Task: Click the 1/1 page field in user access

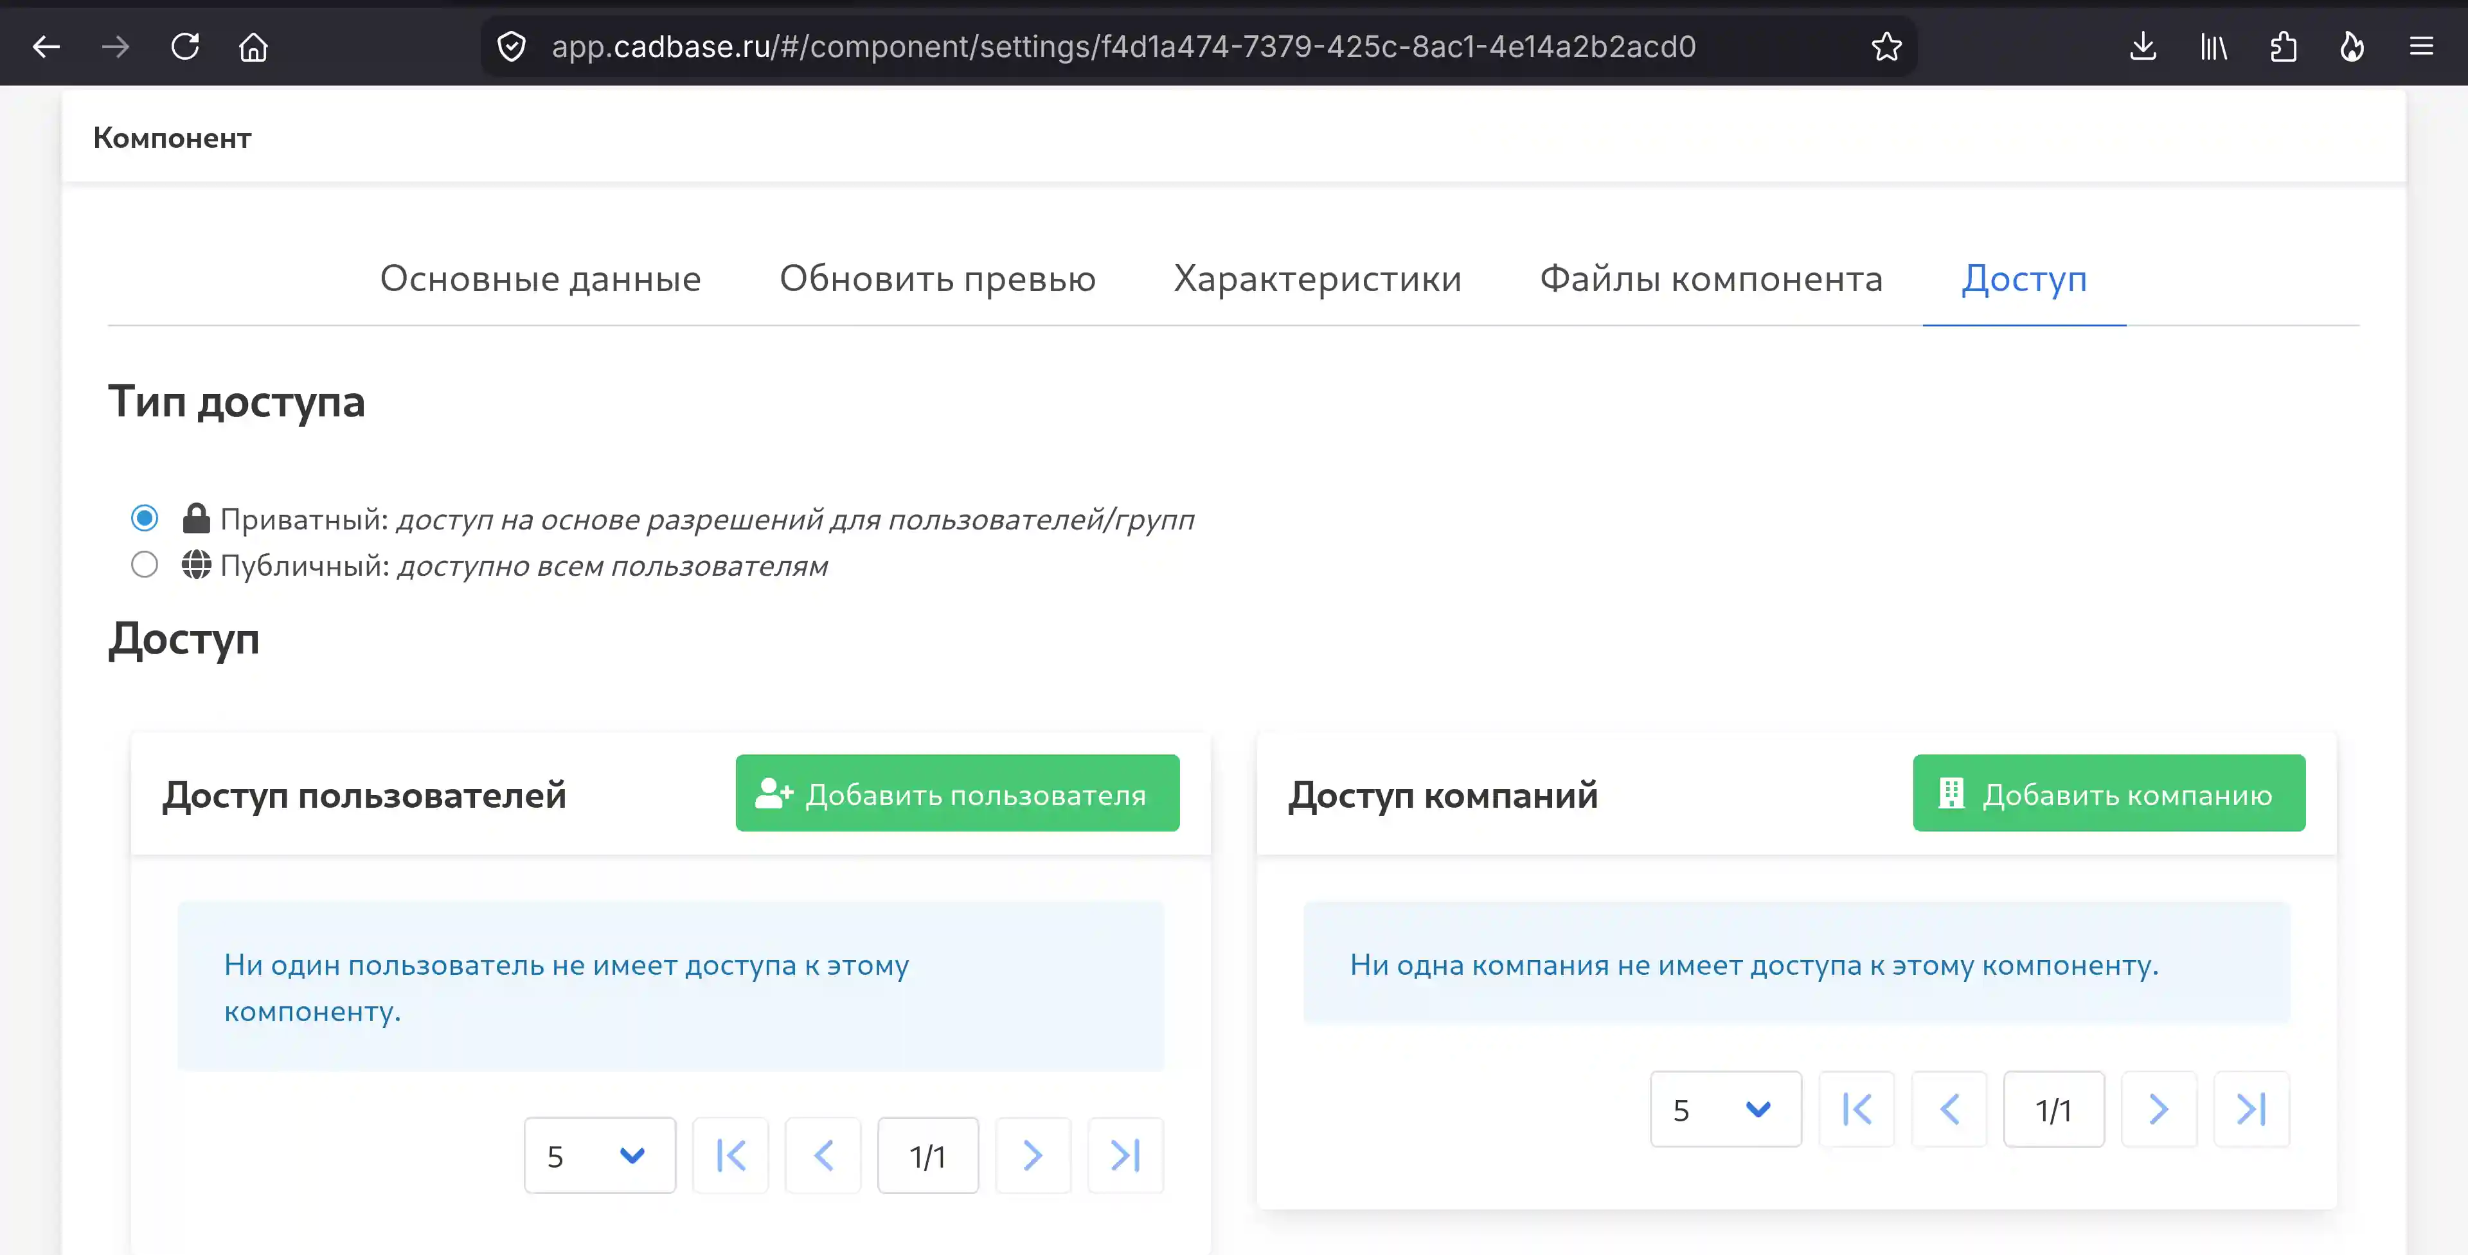Action: pos(928,1155)
